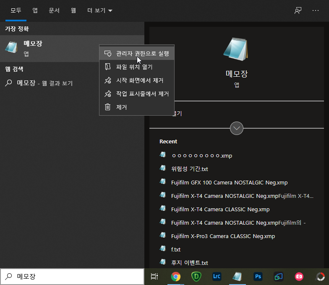The width and height of the screenshot is (329, 285).
Task: Open the blue-green screens app in taskbar
Action: tap(279, 277)
